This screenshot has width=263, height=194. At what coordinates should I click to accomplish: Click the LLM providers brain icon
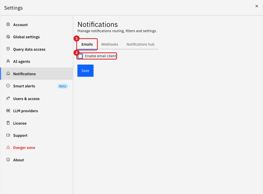(x=8, y=111)
